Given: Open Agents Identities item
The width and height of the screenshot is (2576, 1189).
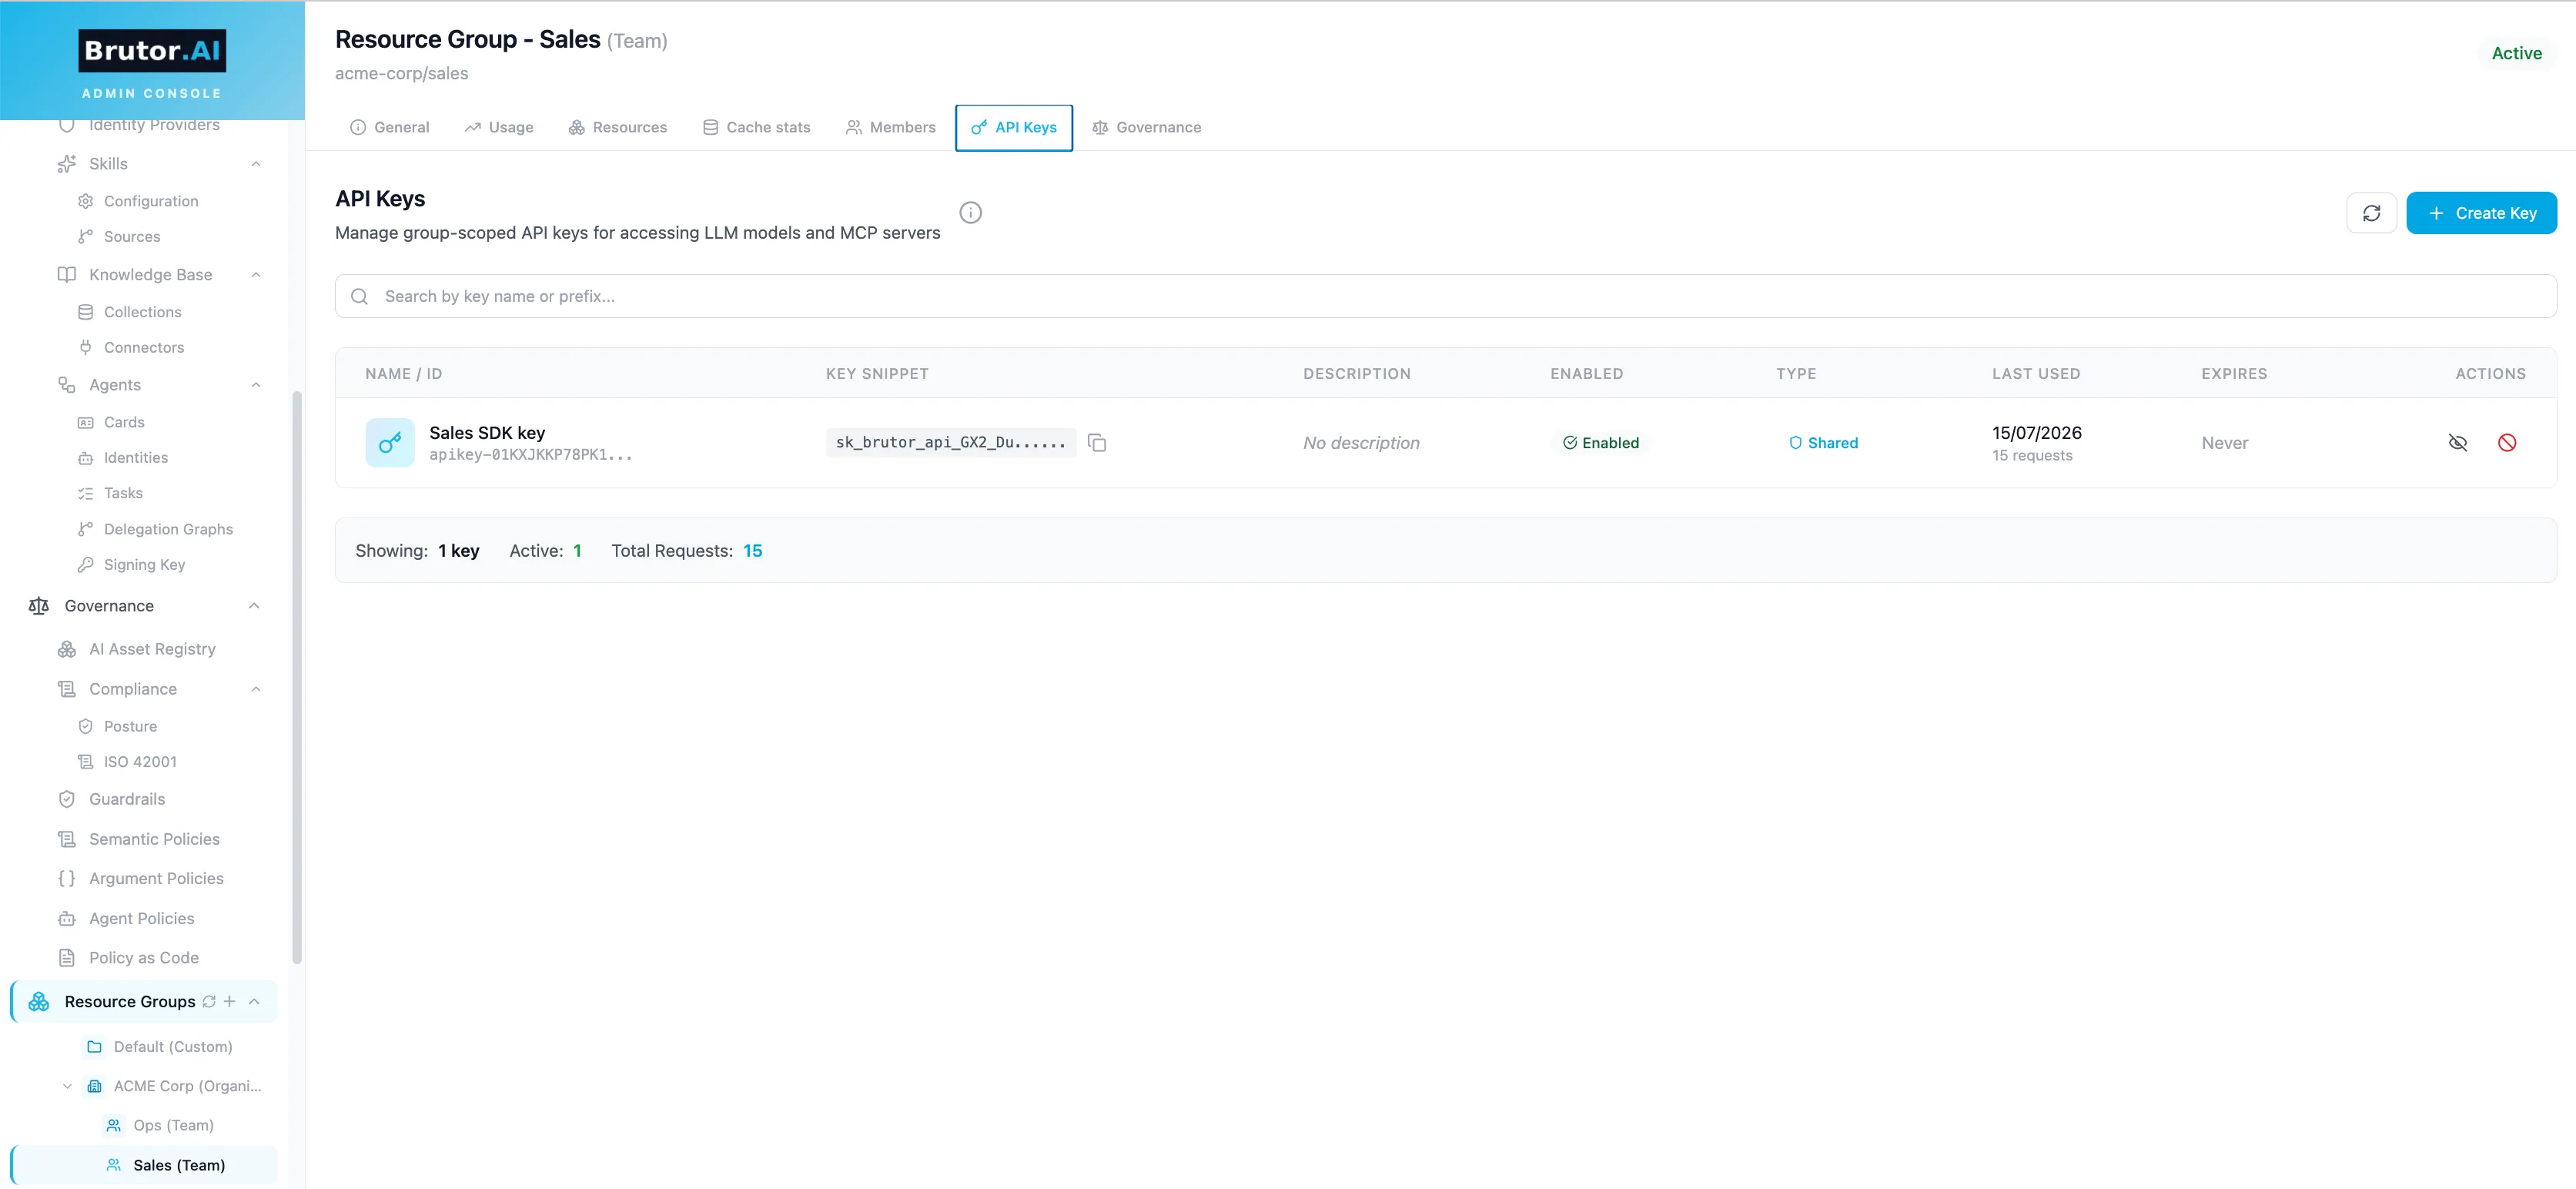Looking at the screenshot, I should (136, 458).
